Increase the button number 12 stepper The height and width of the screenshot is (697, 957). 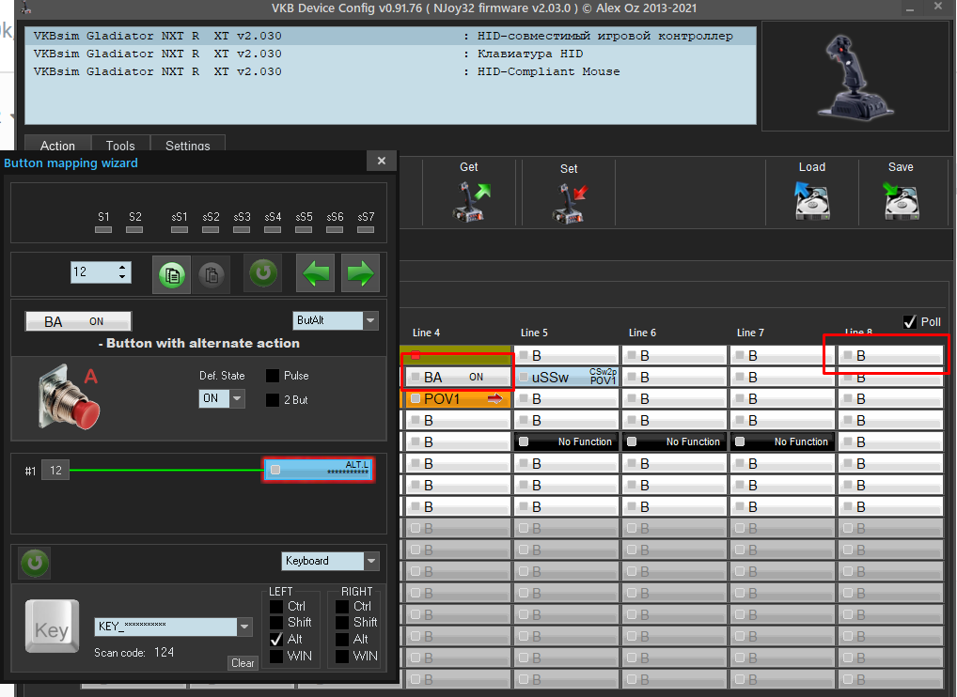pos(122,267)
